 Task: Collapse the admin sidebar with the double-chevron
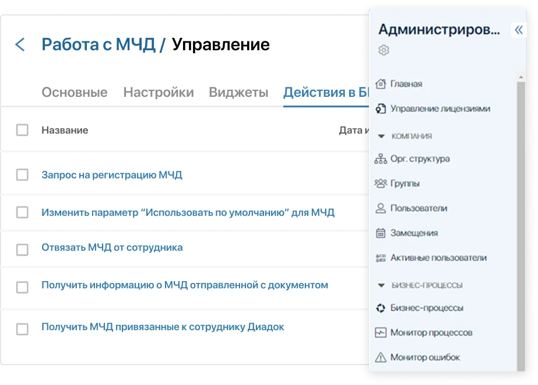tap(519, 29)
